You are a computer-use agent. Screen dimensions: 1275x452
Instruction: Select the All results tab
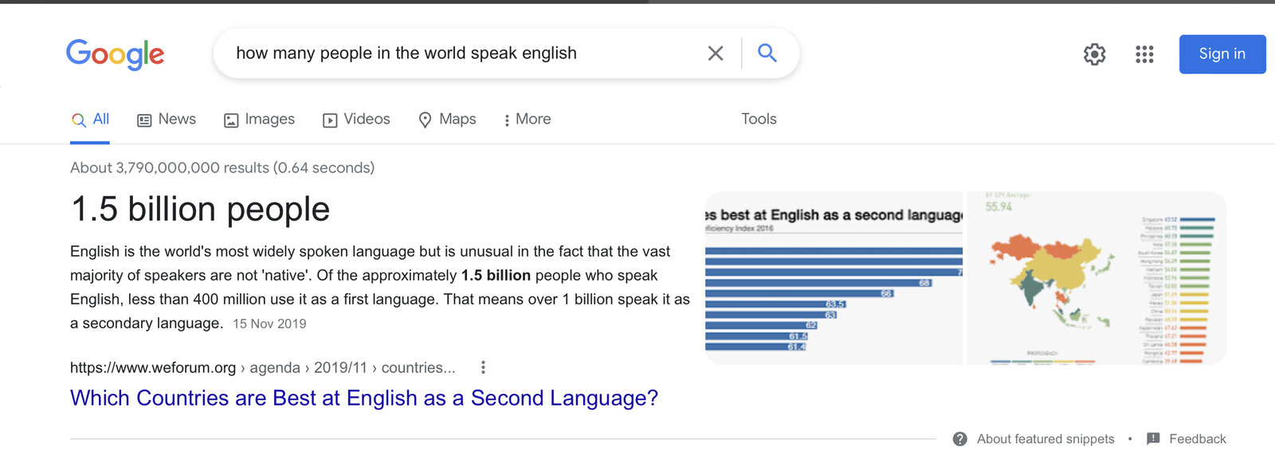click(x=90, y=120)
